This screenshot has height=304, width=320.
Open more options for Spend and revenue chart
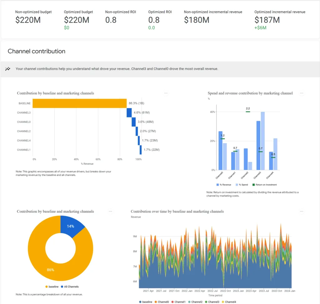(x=301, y=93)
